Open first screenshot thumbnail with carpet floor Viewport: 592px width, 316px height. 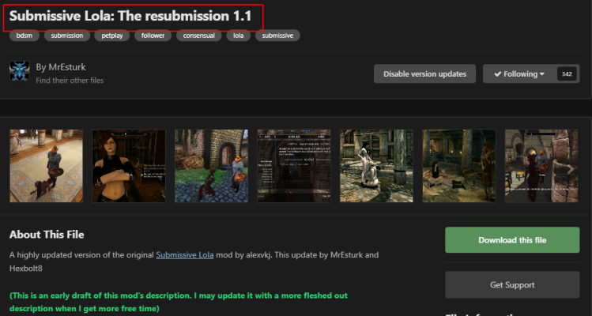46,166
